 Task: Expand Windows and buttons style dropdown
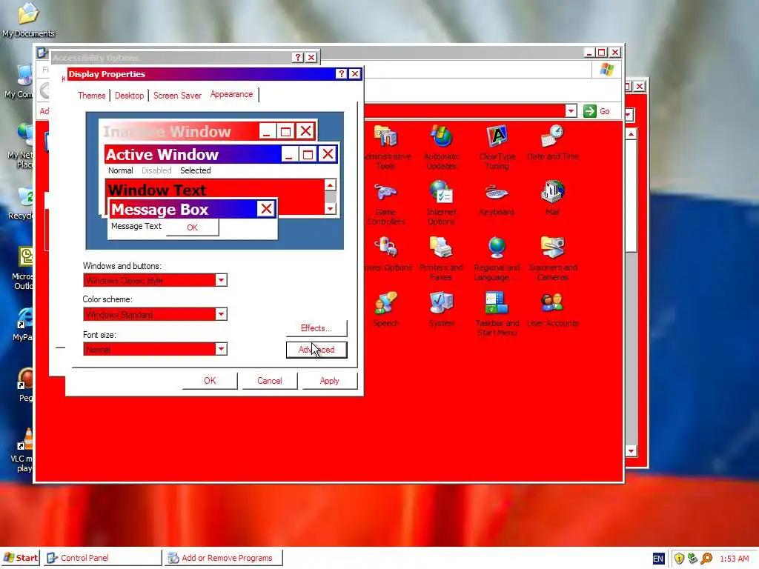click(x=221, y=280)
